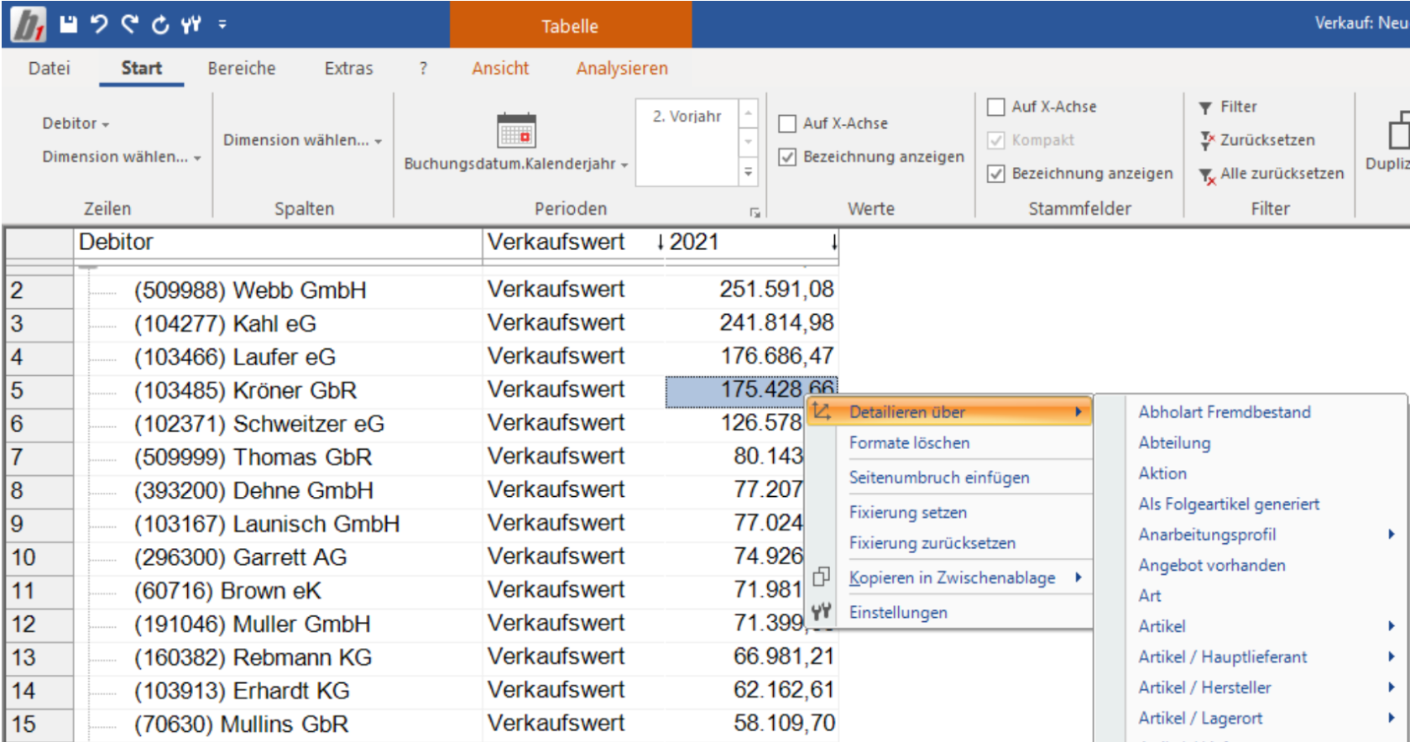Open Dimension wählen dropdown in Zeilen group

point(122,157)
